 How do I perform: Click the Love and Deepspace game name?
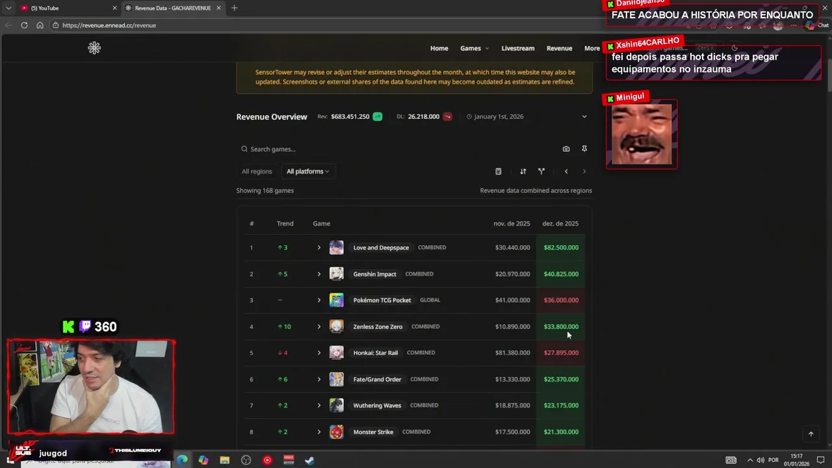coord(381,248)
